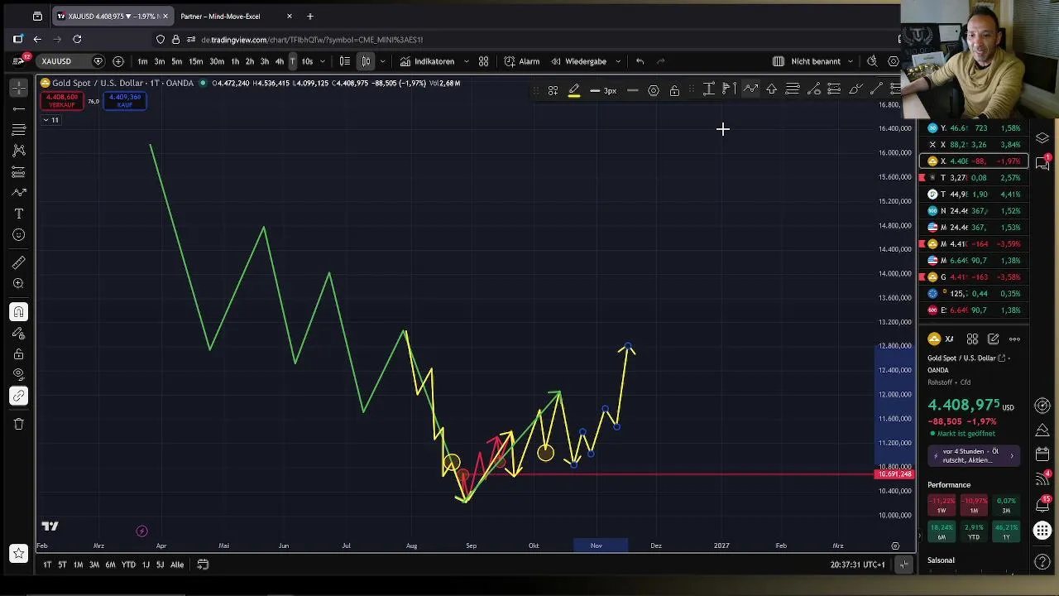Select the text annotation tool
The height and width of the screenshot is (596, 1059).
(18, 214)
